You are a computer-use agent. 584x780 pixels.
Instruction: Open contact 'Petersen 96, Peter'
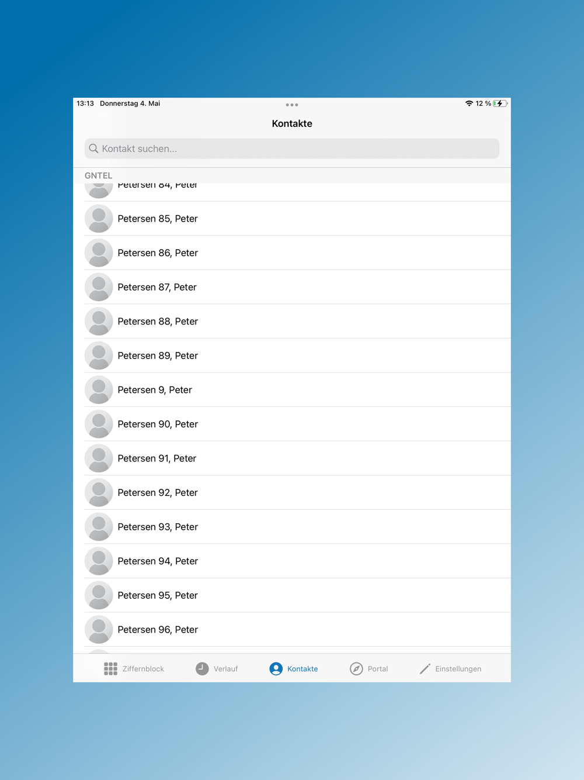pos(292,630)
